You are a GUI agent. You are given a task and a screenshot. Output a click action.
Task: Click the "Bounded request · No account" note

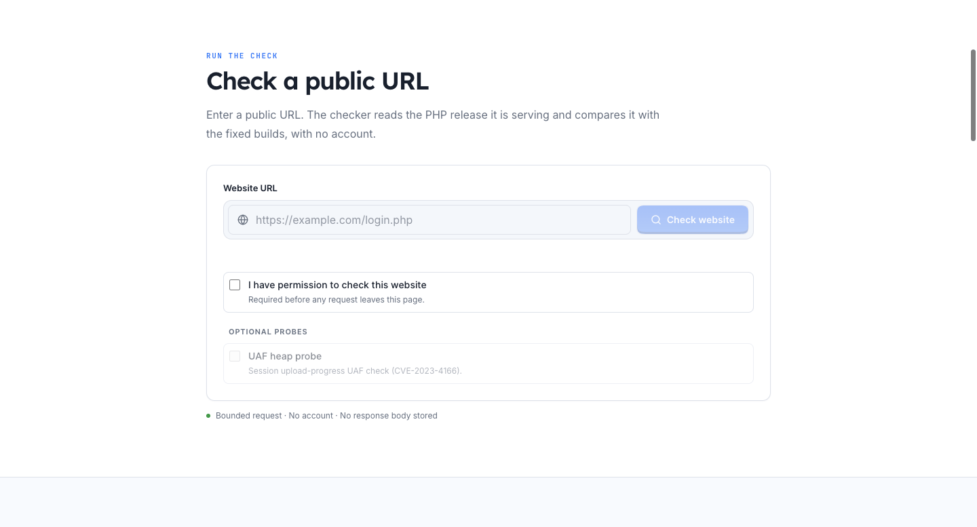coord(326,416)
